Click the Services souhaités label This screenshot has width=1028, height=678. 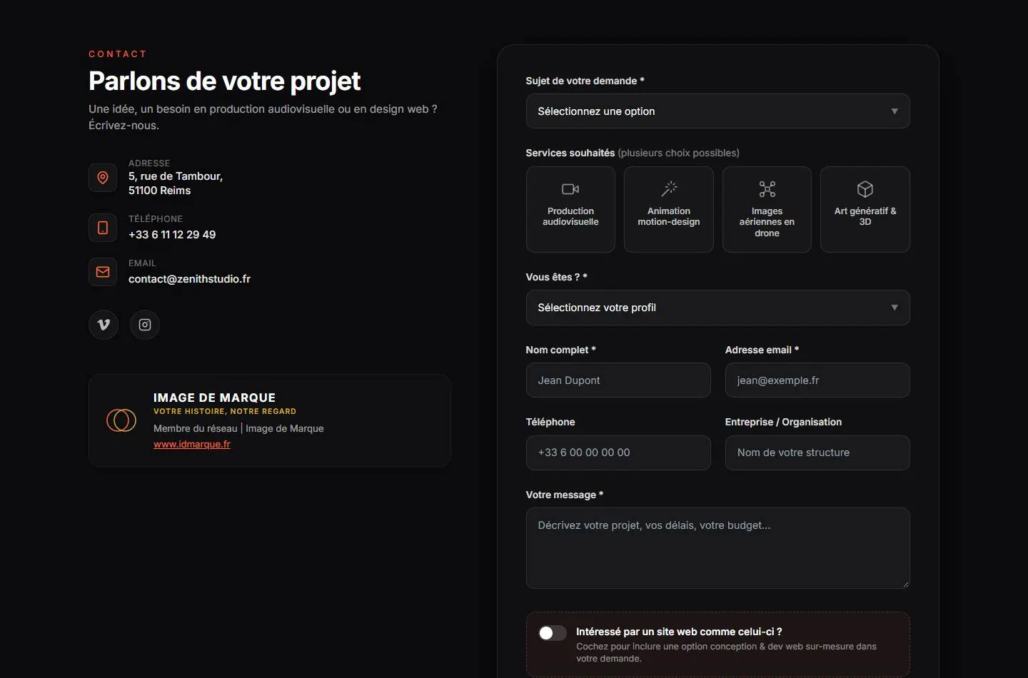[x=570, y=153]
